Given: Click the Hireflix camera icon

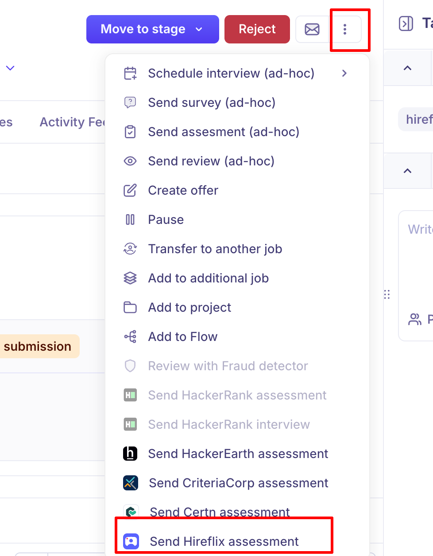Looking at the screenshot, I should (131, 541).
